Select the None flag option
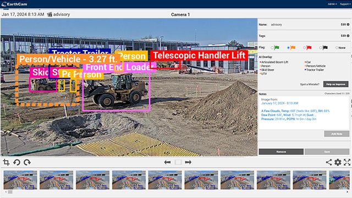This screenshot has height=198, width=352. [340, 48]
